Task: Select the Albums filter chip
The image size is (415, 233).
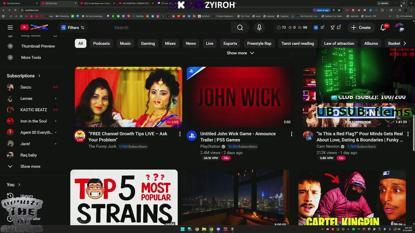Action: tap(371, 43)
